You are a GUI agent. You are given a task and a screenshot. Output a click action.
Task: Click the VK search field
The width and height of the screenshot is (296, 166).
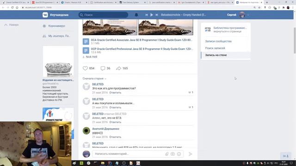[x=103, y=15]
